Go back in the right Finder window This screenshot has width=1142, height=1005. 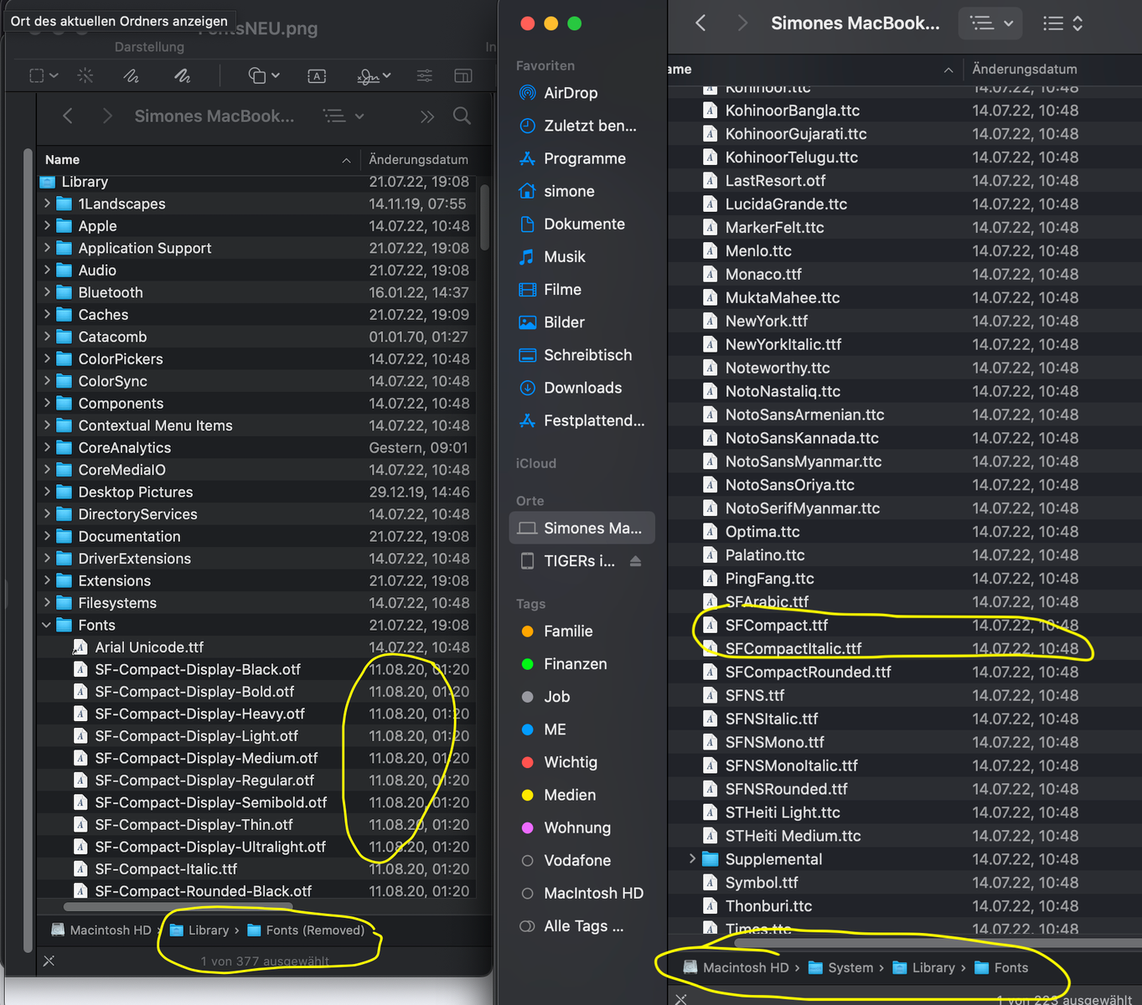coord(700,23)
